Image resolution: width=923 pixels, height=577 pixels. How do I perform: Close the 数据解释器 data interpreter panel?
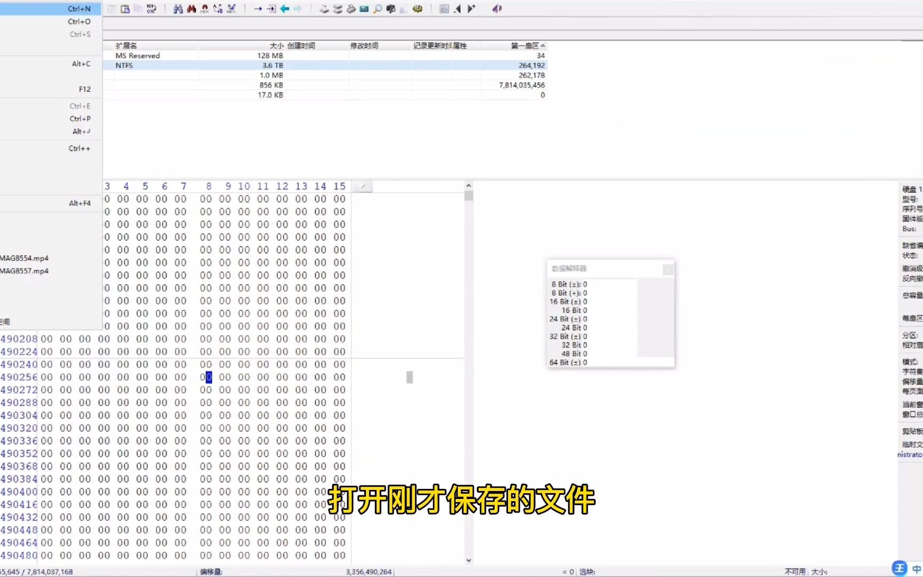tap(668, 269)
